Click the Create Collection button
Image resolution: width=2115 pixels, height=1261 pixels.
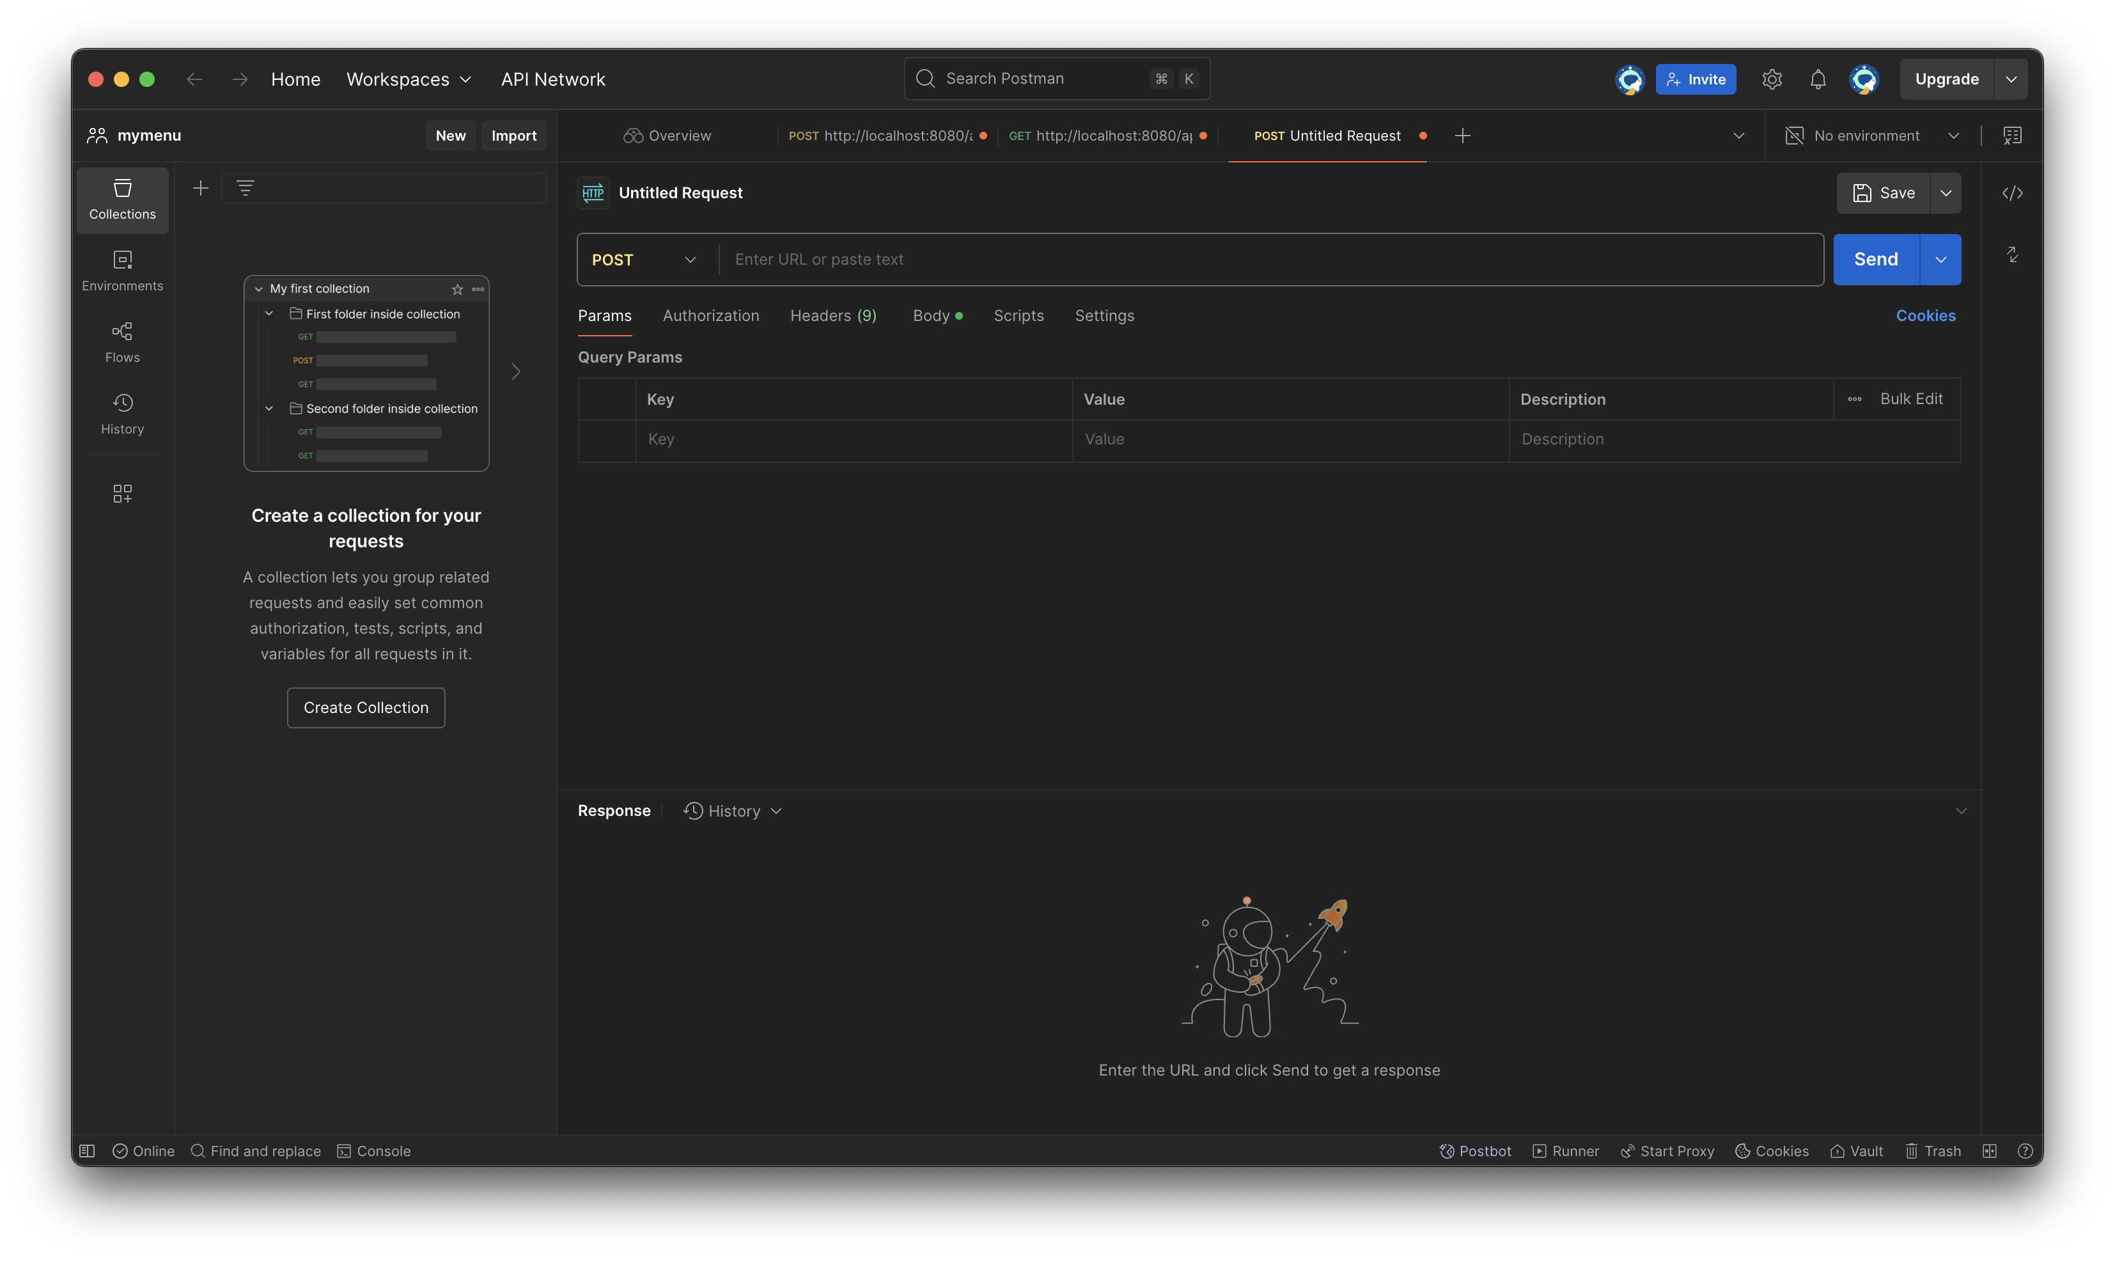click(x=365, y=707)
